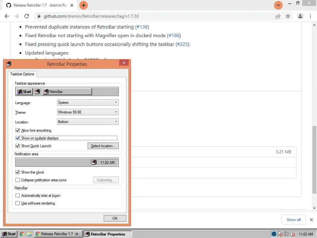Click the tray icon in notification preview
Image resolution: width=317 pixels, height=238 pixels.
(x=94, y=162)
